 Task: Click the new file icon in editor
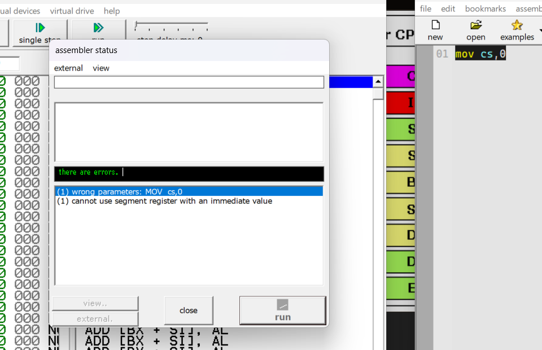[435, 25]
